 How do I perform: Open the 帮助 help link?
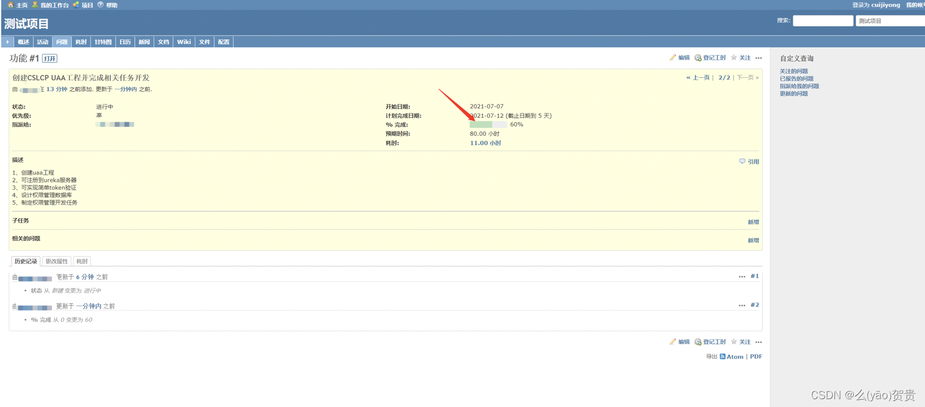pos(107,5)
